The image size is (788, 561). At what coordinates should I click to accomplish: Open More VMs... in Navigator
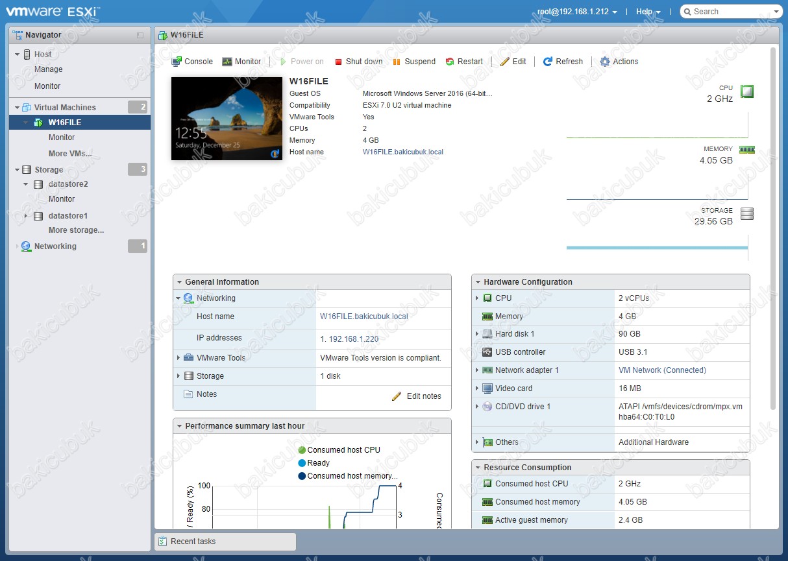[70, 154]
